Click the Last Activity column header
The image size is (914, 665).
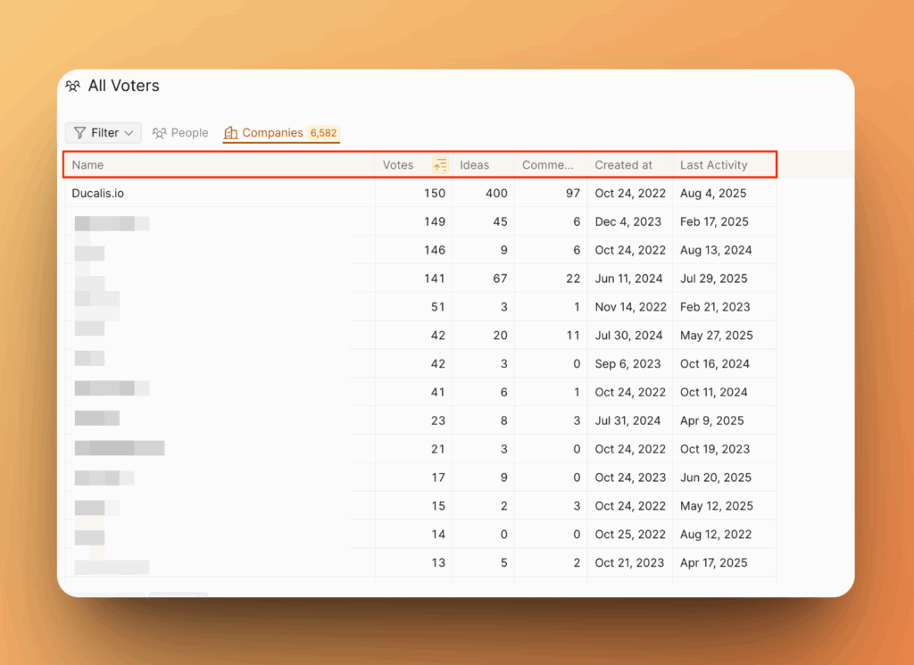713,165
